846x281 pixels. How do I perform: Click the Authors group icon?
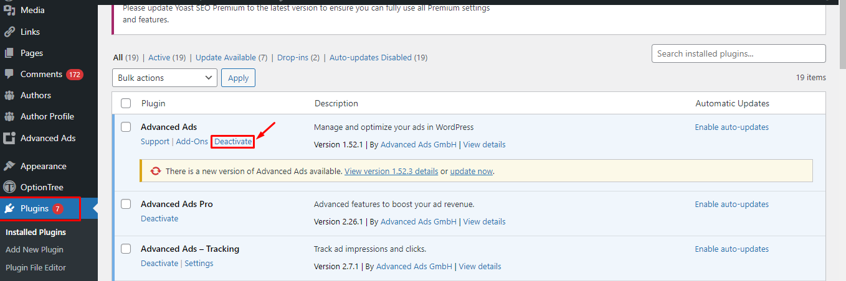coord(9,95)
